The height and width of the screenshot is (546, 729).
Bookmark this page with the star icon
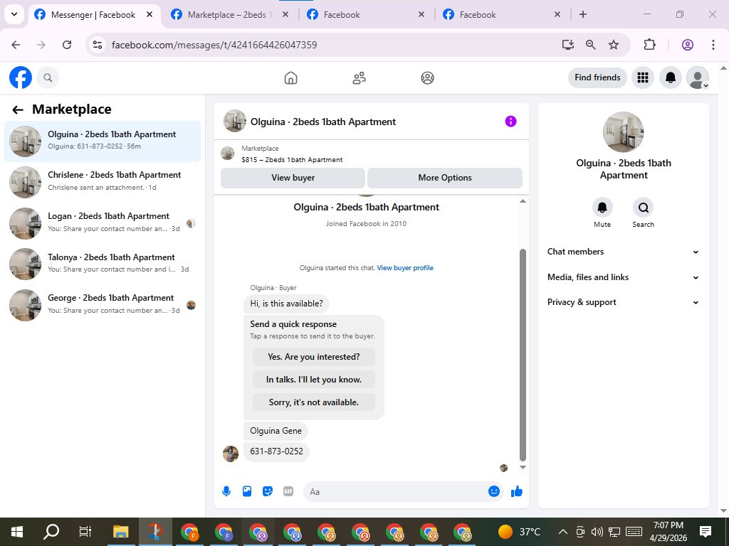[x=614, y=45]
